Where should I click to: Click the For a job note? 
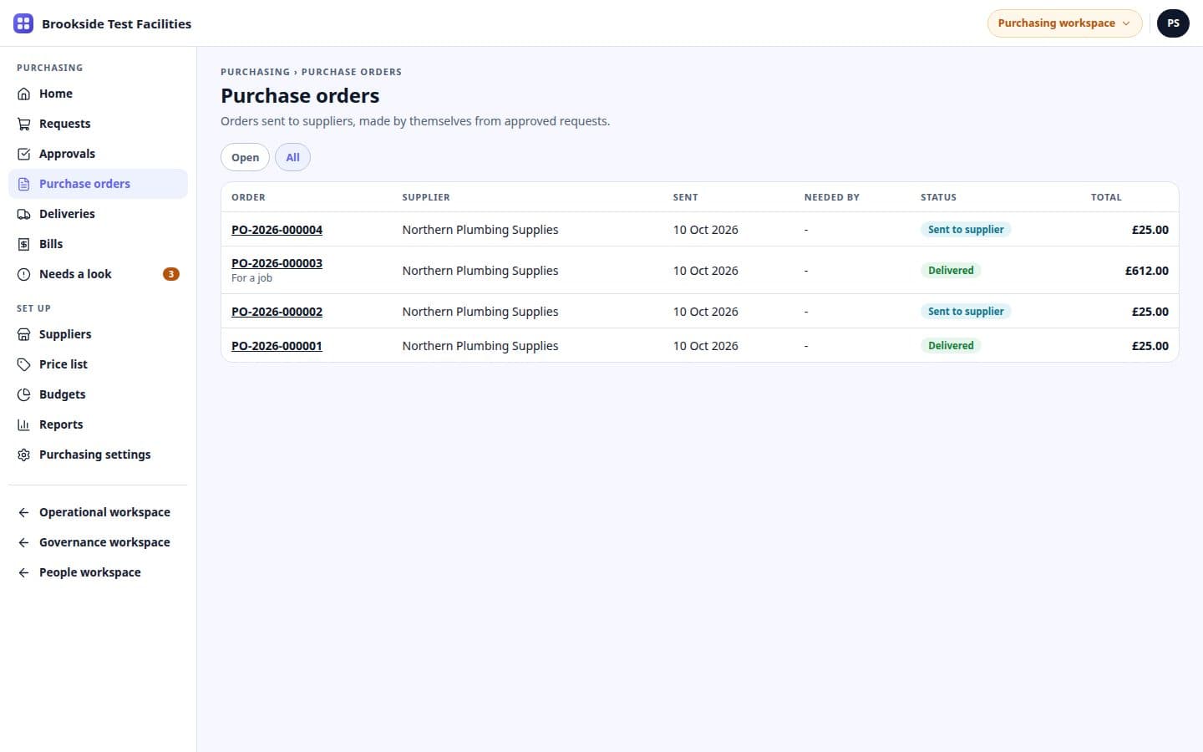pyautogui.click(x=251, y=278)
